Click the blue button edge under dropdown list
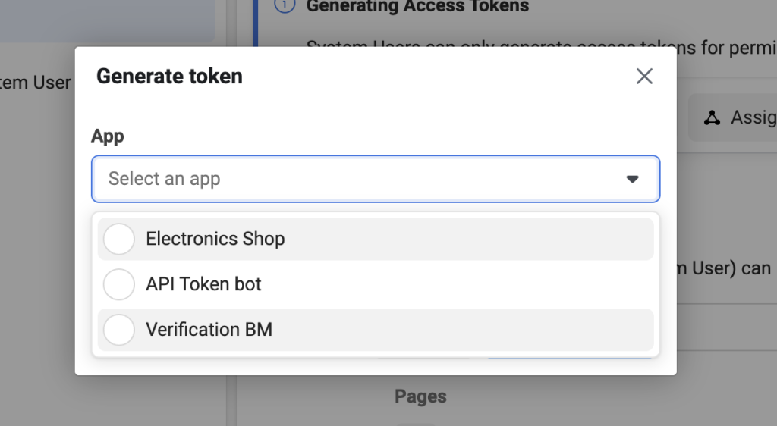The image size is (777, 426). 570,358
